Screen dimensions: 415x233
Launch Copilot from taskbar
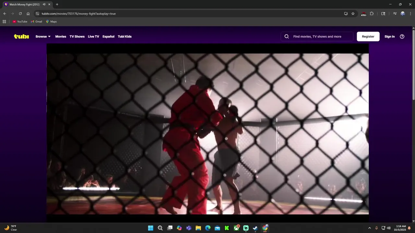click(179, 228)
